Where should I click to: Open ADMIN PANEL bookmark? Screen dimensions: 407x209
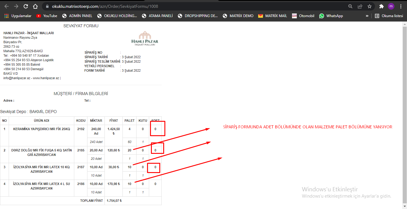coord(77,16)
